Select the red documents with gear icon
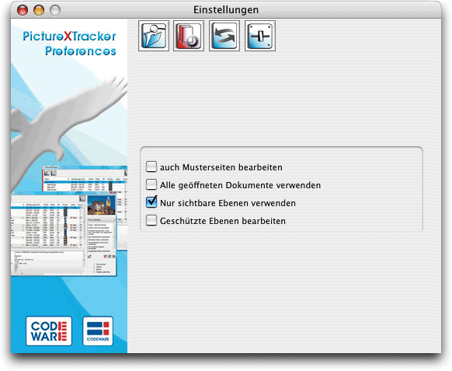Image resolution: width=452 pixels, height=371 pixels. [x=189, y=36]
